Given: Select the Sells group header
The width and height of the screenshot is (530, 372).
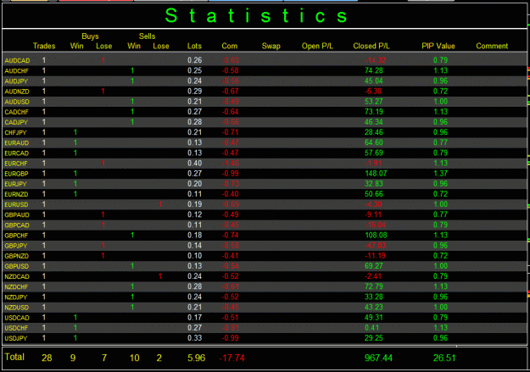Looking at the screenshot, I should click(x=147, y=36).
